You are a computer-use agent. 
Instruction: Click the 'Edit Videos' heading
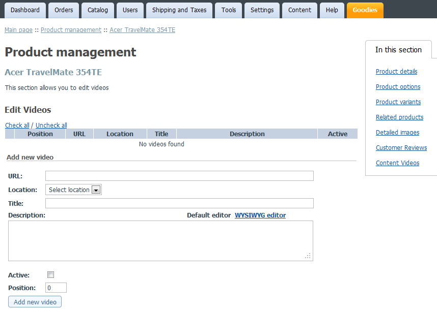pos(28,110)
